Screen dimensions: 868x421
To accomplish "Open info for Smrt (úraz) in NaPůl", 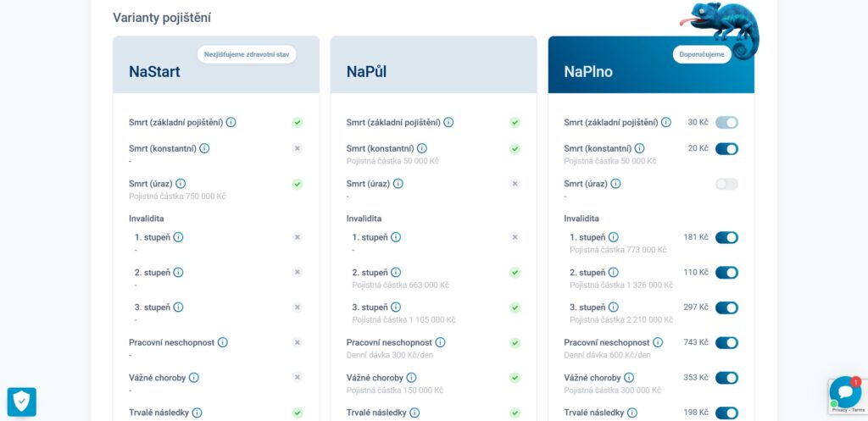I will pyautogui.click(x=398, y=184).
